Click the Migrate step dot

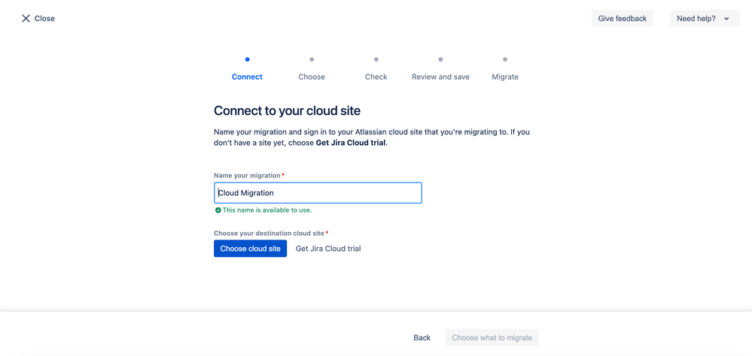(505, 59)
